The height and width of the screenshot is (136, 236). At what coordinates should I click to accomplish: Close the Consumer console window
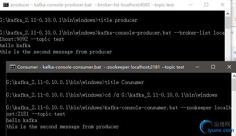pos(229,67)
